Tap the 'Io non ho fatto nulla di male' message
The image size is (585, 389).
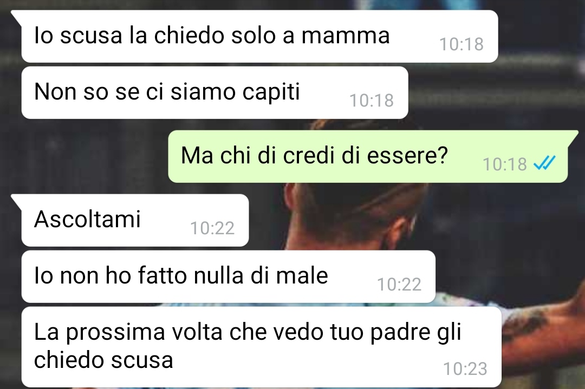point(229,276)
